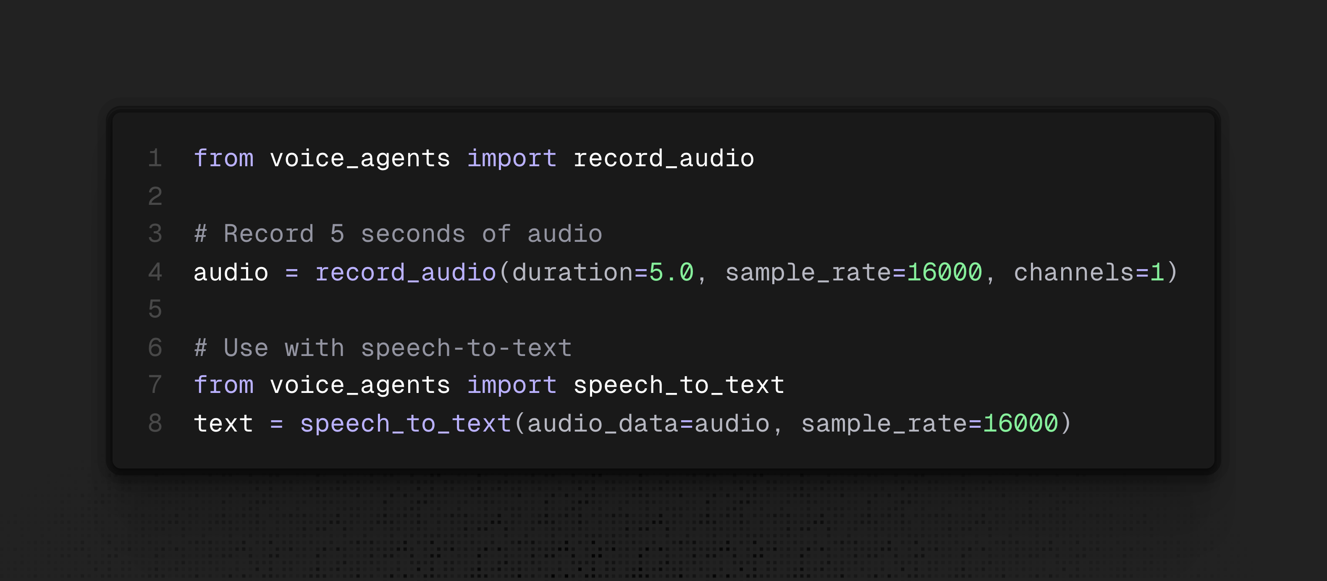Click the audio_data=audio argument

click(x=648, y=424)
